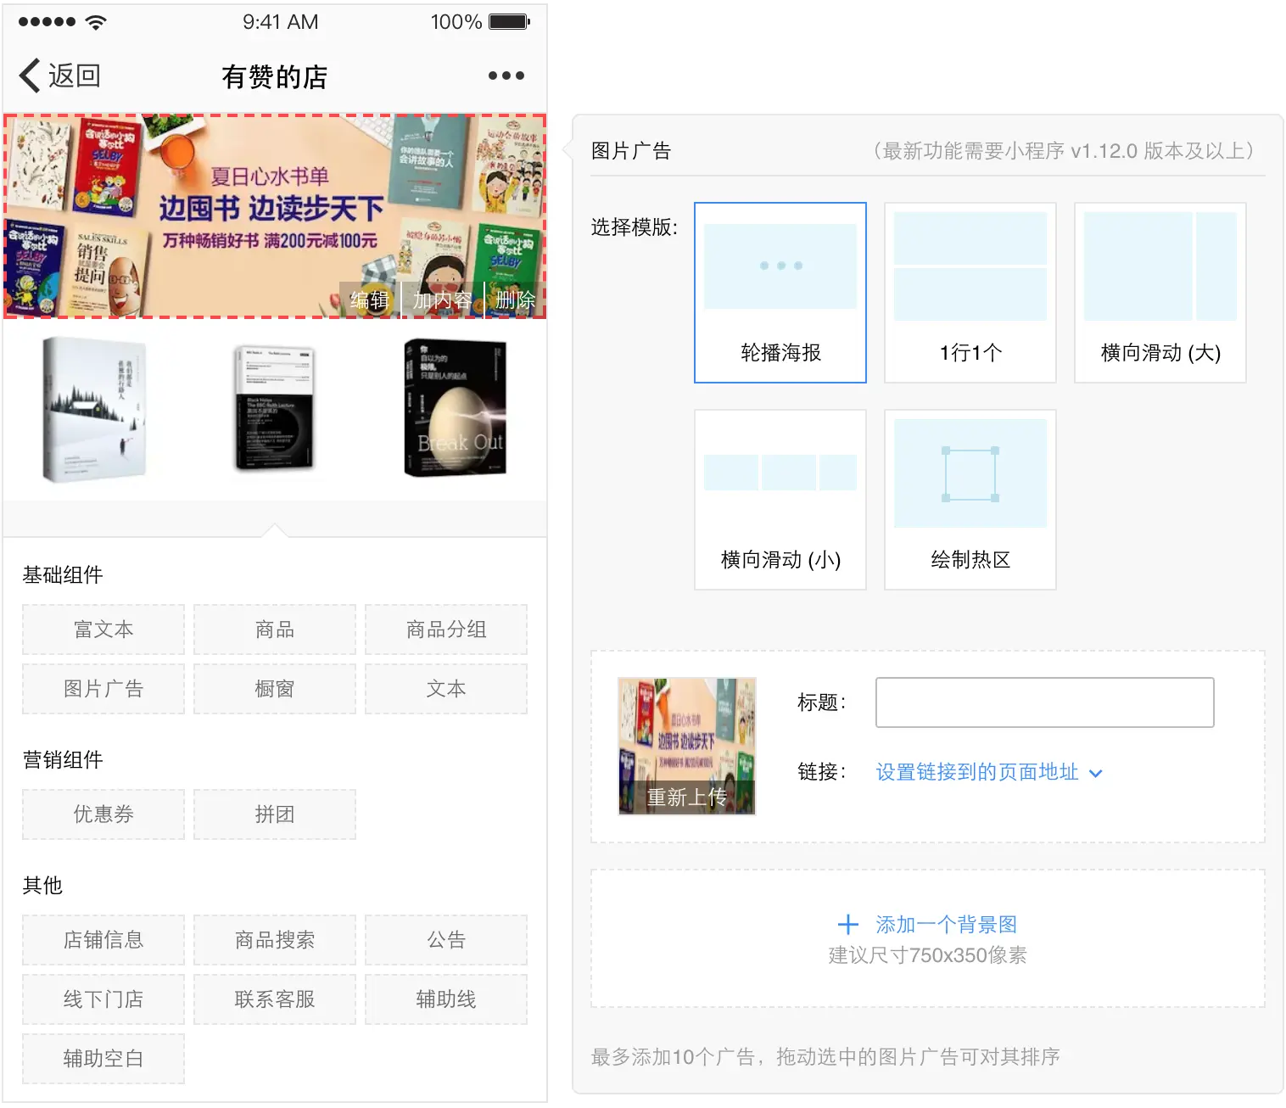The image size is (1286, 1108).
Task: Add a 文本 text component
Action: pos(446,689)
